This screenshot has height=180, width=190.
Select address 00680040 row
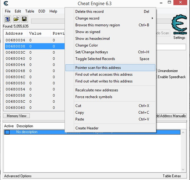point(35,58)
